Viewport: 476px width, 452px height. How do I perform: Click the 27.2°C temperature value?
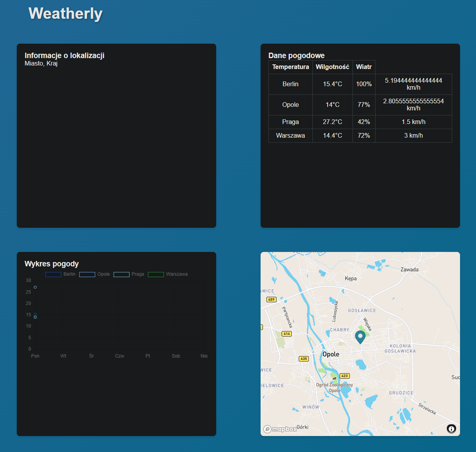(x=333, y=122)
